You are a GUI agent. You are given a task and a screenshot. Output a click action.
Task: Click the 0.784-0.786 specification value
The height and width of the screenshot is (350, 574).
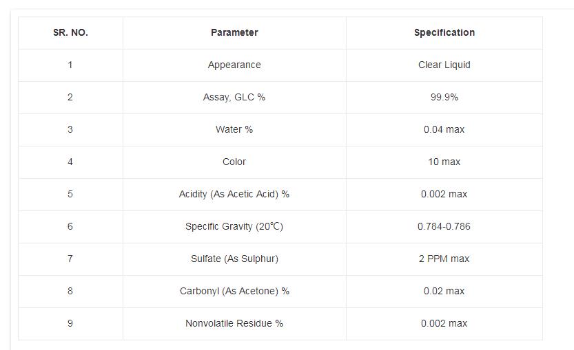pyautogui.click(x=444, y=226)
